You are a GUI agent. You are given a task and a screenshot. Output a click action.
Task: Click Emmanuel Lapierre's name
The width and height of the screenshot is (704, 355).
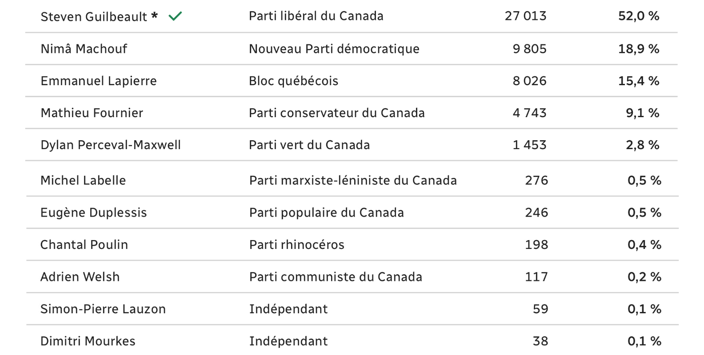pos(99,81)
